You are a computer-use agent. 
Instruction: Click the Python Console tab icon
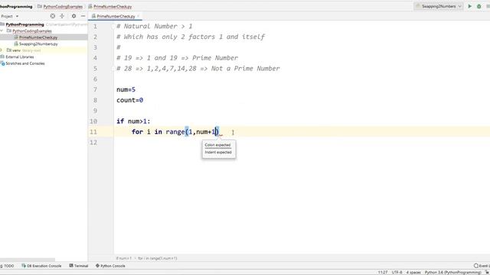97,266
